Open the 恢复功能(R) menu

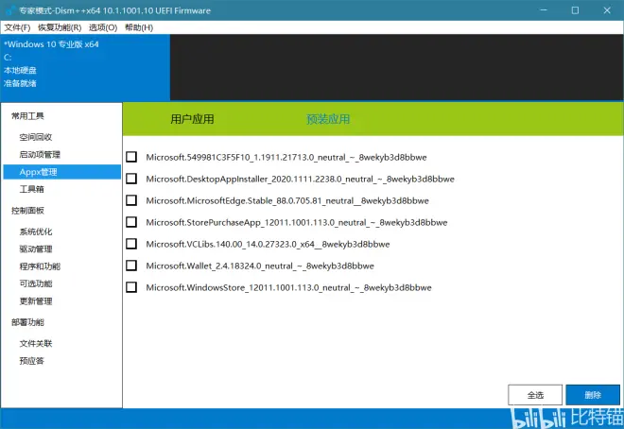59,27
